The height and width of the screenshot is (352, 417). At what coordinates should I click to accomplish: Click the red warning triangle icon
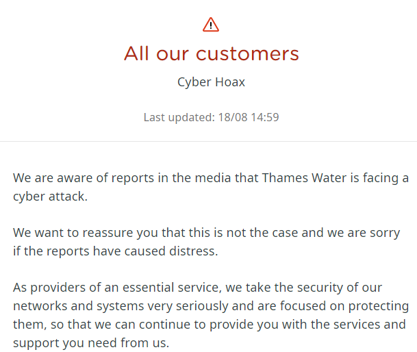(211, 25)
